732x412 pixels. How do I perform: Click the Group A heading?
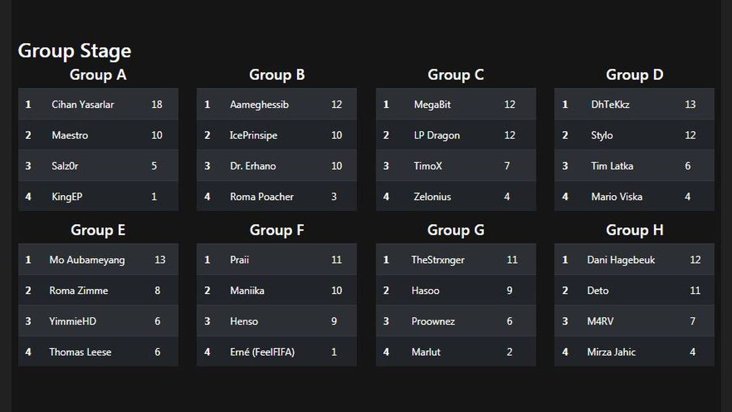(98, 75)
